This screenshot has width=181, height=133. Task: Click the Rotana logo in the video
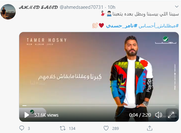coord(166,40)
